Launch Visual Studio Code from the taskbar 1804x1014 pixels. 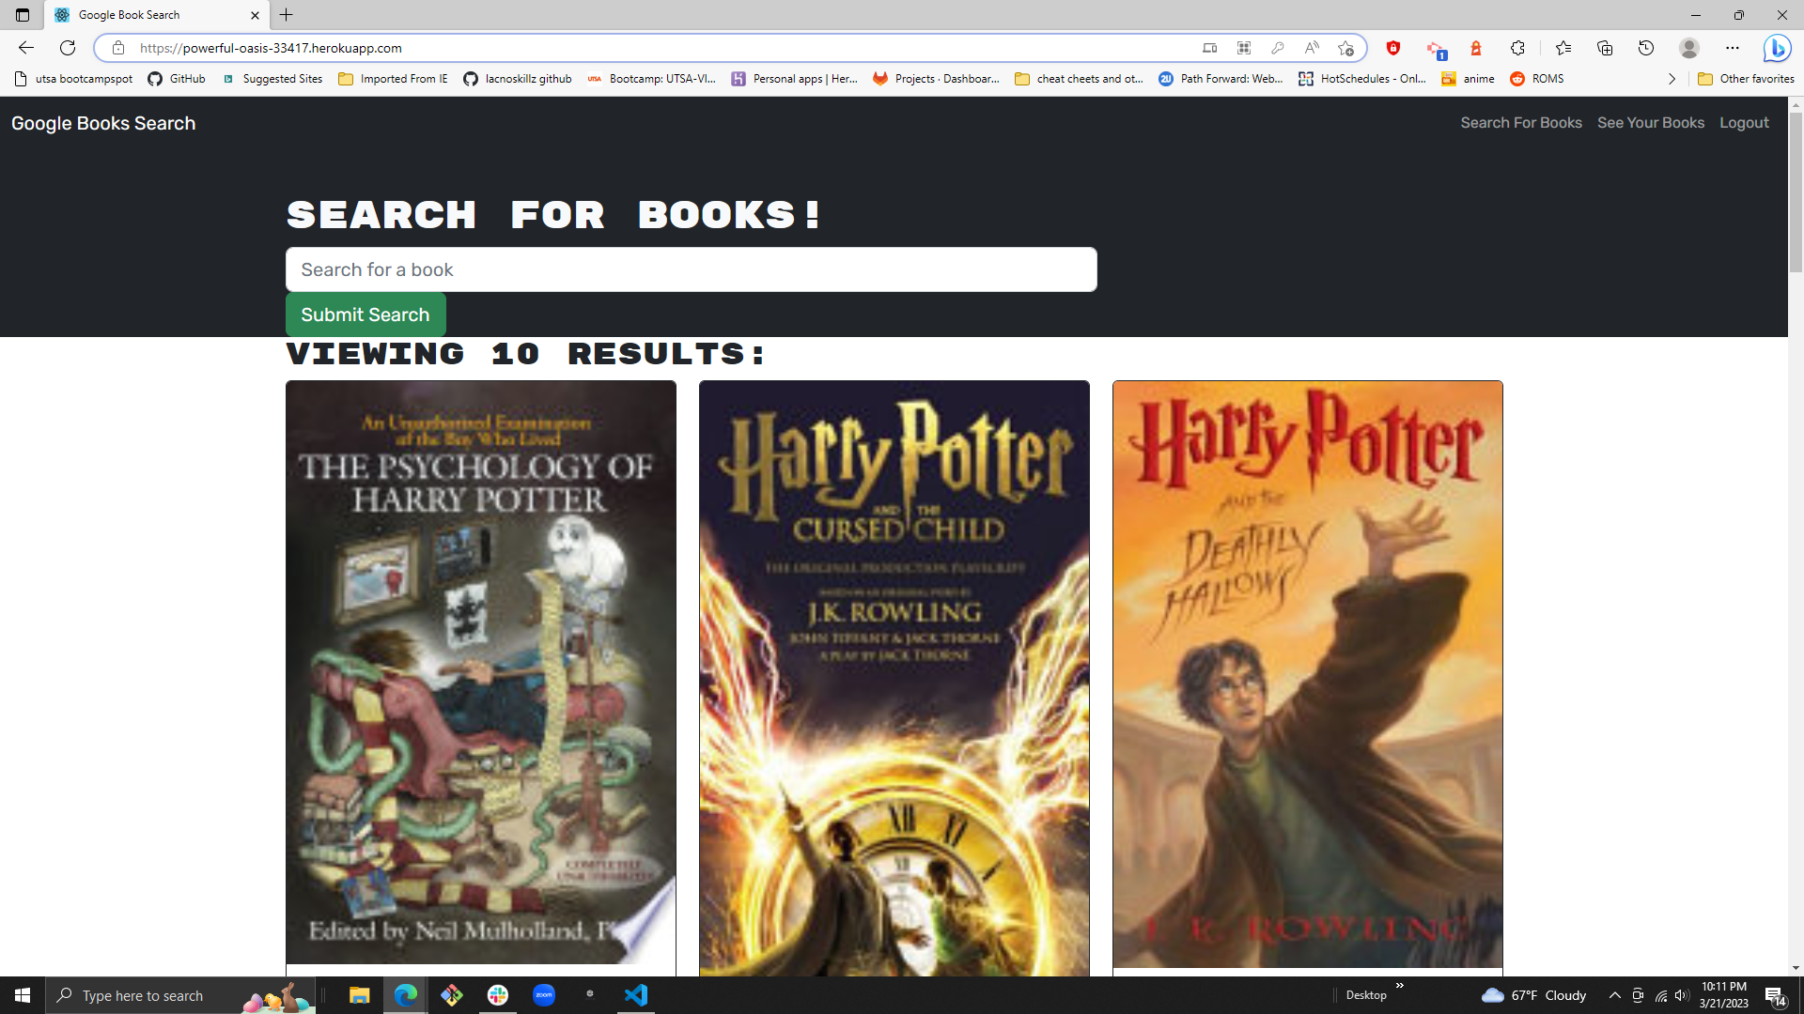tap(637, 995)
